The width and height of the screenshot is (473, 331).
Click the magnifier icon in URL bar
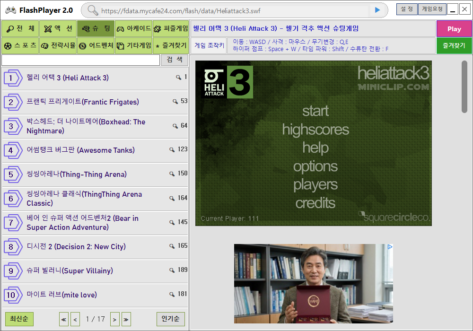click(93, 10)
